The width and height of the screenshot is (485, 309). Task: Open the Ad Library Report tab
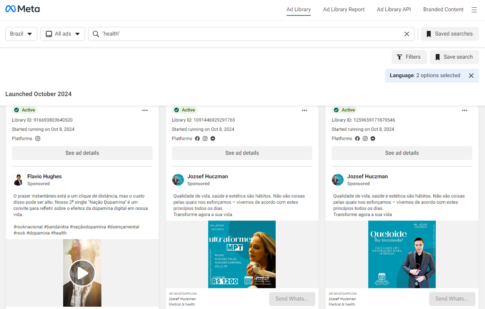344,10
